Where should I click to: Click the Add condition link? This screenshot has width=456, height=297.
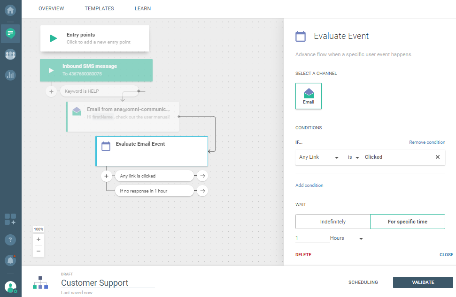(x=309, y=186)
